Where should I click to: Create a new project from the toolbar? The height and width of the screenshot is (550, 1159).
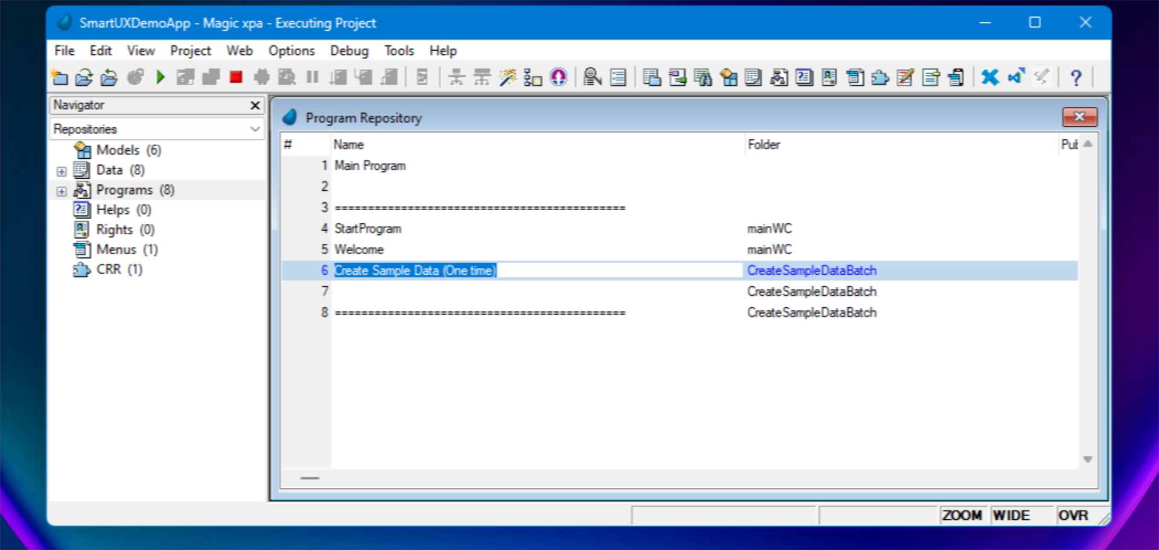tap(59, 77)
